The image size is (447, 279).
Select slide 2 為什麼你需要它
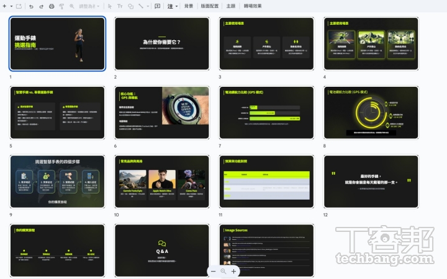[x=162, y=43]
